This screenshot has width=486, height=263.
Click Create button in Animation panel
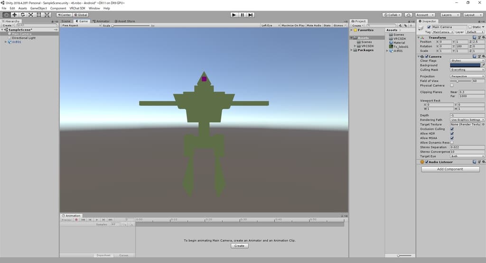pos(239,246)
